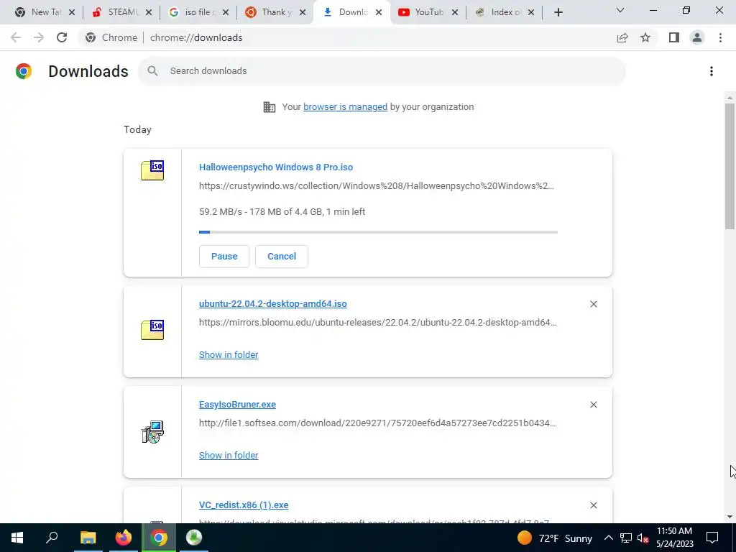Screen dimensions: 736x552
Task: Remove VC_redist.x86 entry from list
Action: (593, 505)
